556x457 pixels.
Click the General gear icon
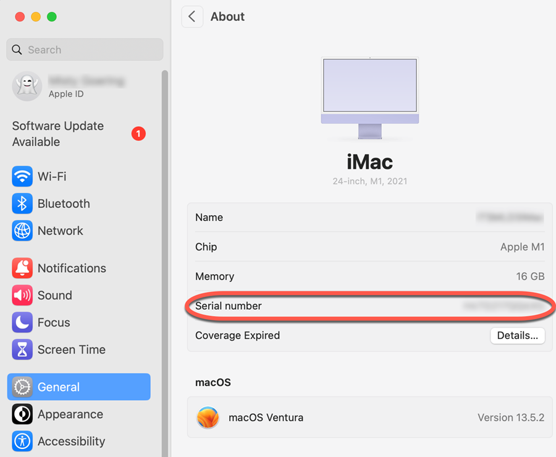pyautogui.click(x=22, y=387)
